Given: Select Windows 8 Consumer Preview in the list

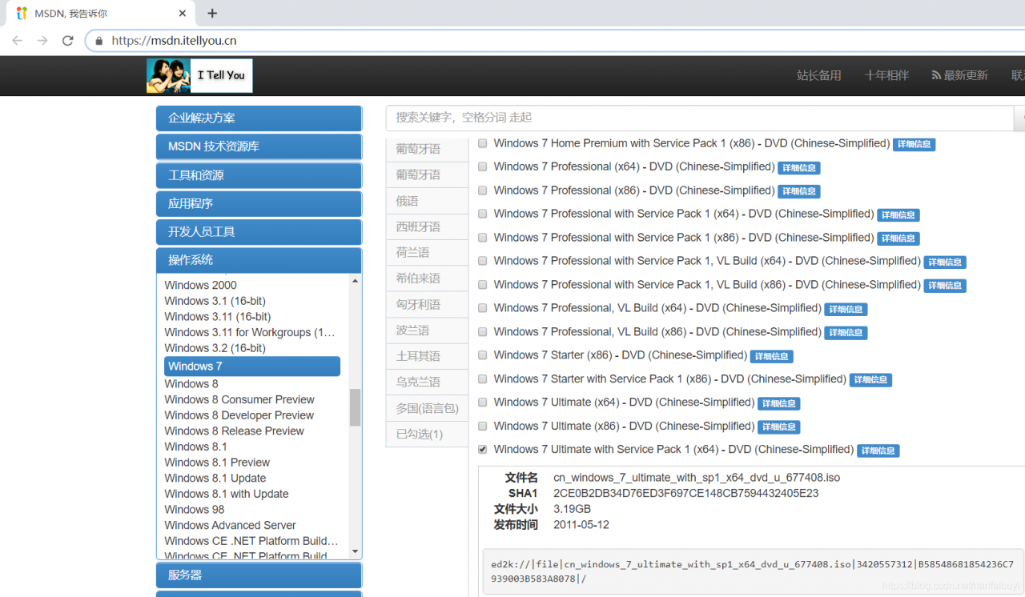Looking at the screenshot, I should [239, 399].
